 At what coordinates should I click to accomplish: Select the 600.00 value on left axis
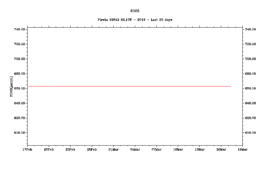(19, 133)
